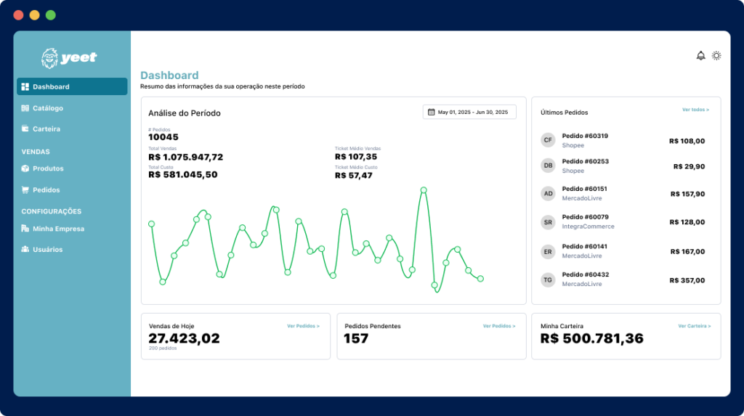744x416 pixels.
Task: Click Ver Pedidos in Pedidos Pendentes
Action: [x=499, y=326]
